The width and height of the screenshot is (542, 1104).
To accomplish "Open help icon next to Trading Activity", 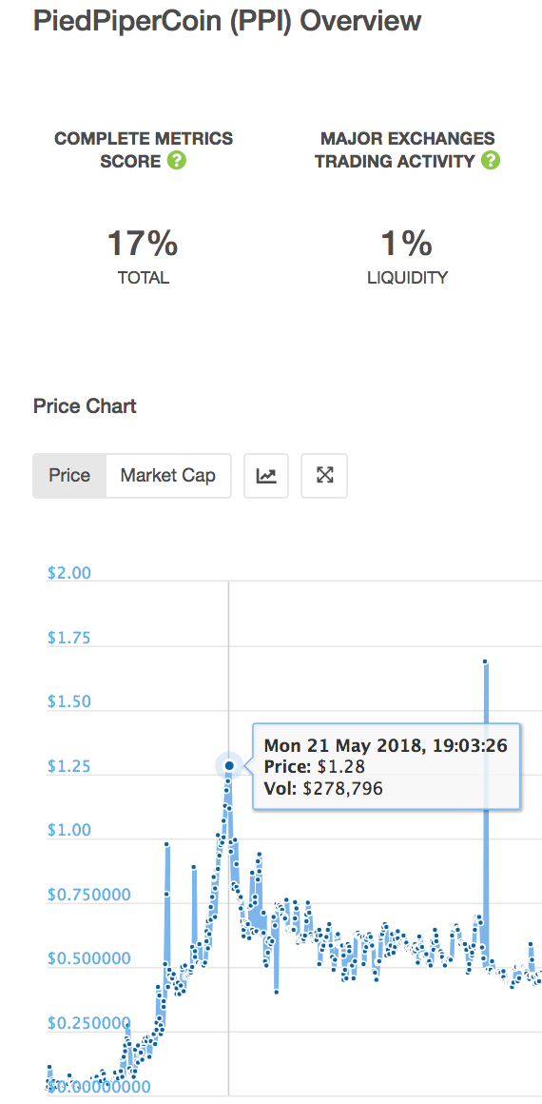I will tap(491, 161).
